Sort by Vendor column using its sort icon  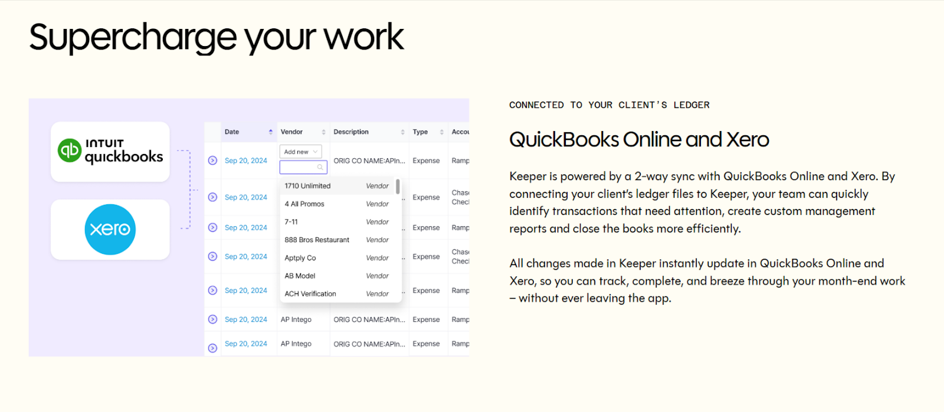(323, 132)
